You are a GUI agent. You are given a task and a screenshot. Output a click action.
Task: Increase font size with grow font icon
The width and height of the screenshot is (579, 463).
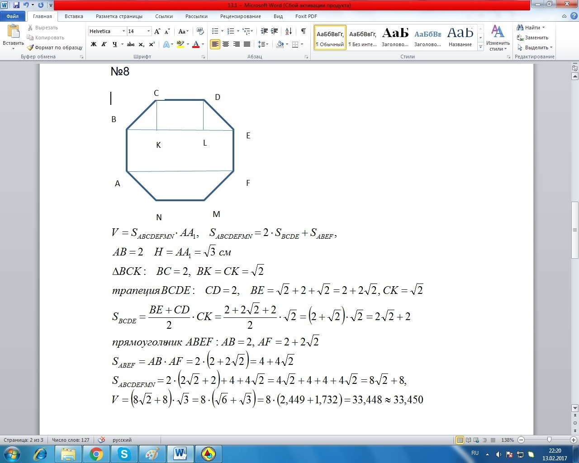[x=157, y=31]
